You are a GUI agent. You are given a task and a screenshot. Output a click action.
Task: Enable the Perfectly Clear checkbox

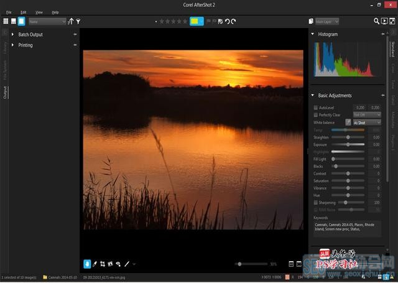(315, 115)
